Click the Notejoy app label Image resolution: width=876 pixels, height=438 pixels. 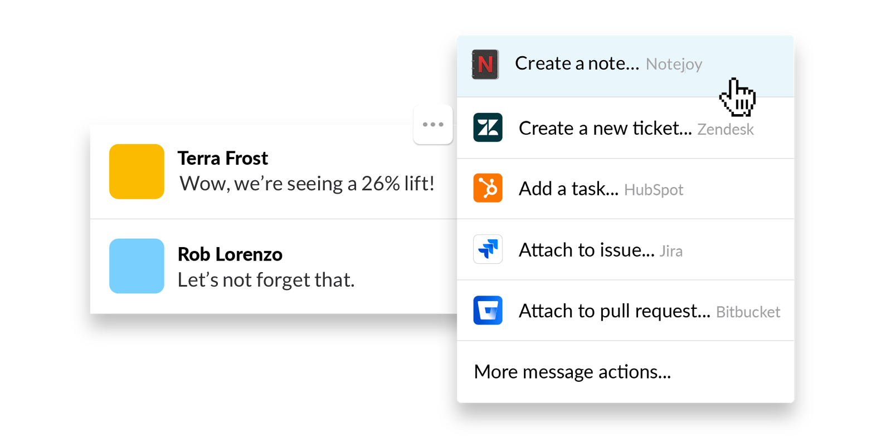pyautogui.click(x=674, y=65)
